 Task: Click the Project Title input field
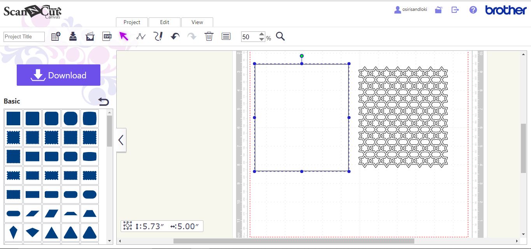click(x=23, y=36)
